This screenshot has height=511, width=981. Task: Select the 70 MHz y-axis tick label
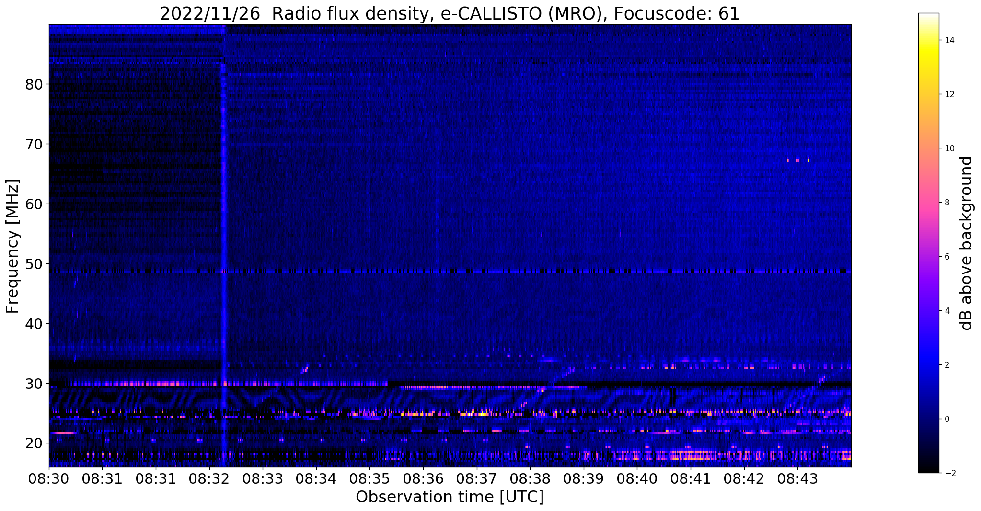[35, 144]
